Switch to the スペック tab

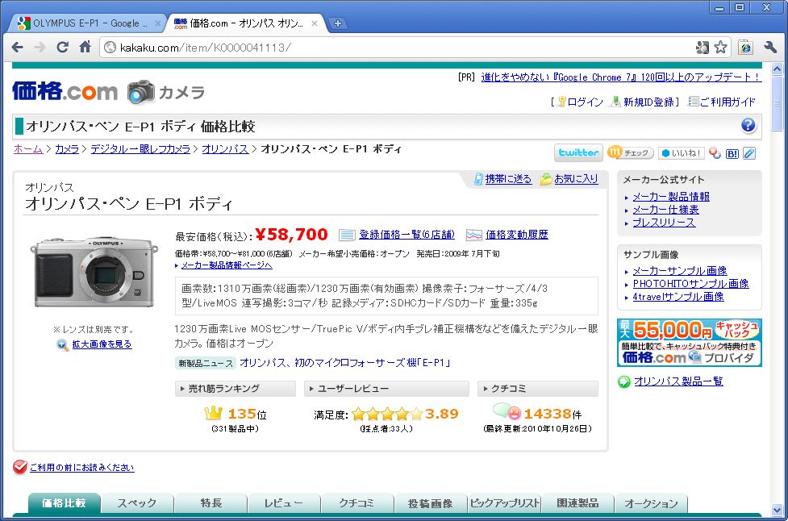click(x=137, y=503)
